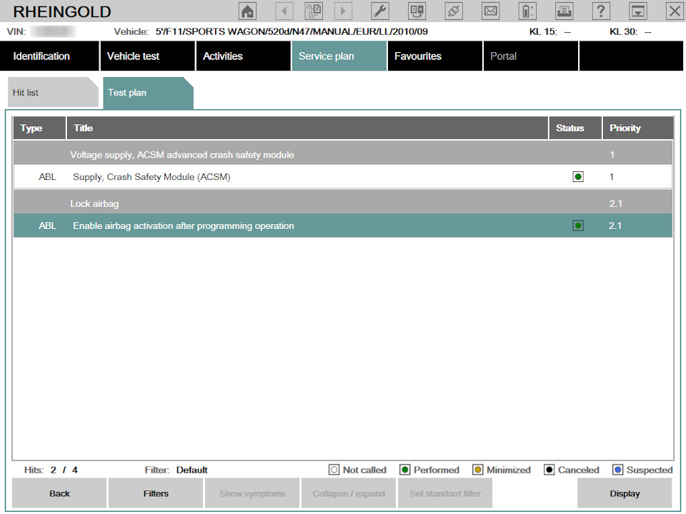Open the compare documents icon
Screen dimensions: 686x514
click(x=417, y=11)
